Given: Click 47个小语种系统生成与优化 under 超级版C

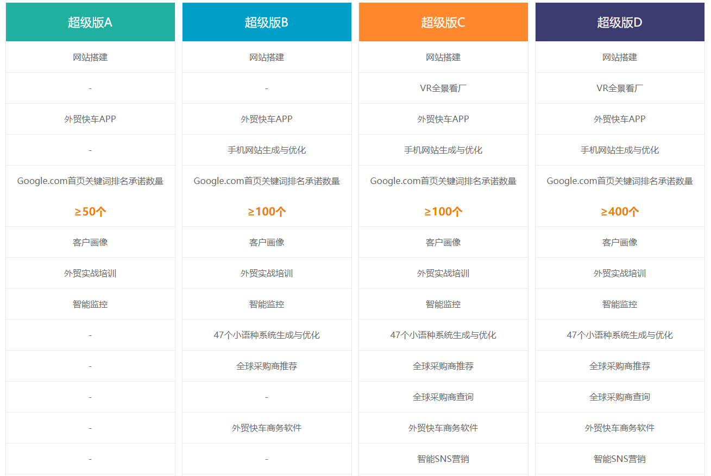Looking at the screenshot, I should coord(443,335).
